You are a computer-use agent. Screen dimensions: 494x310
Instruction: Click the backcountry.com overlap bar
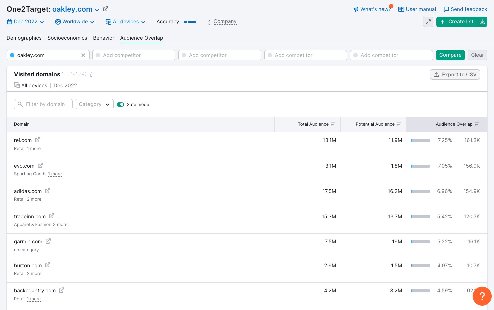420,291
